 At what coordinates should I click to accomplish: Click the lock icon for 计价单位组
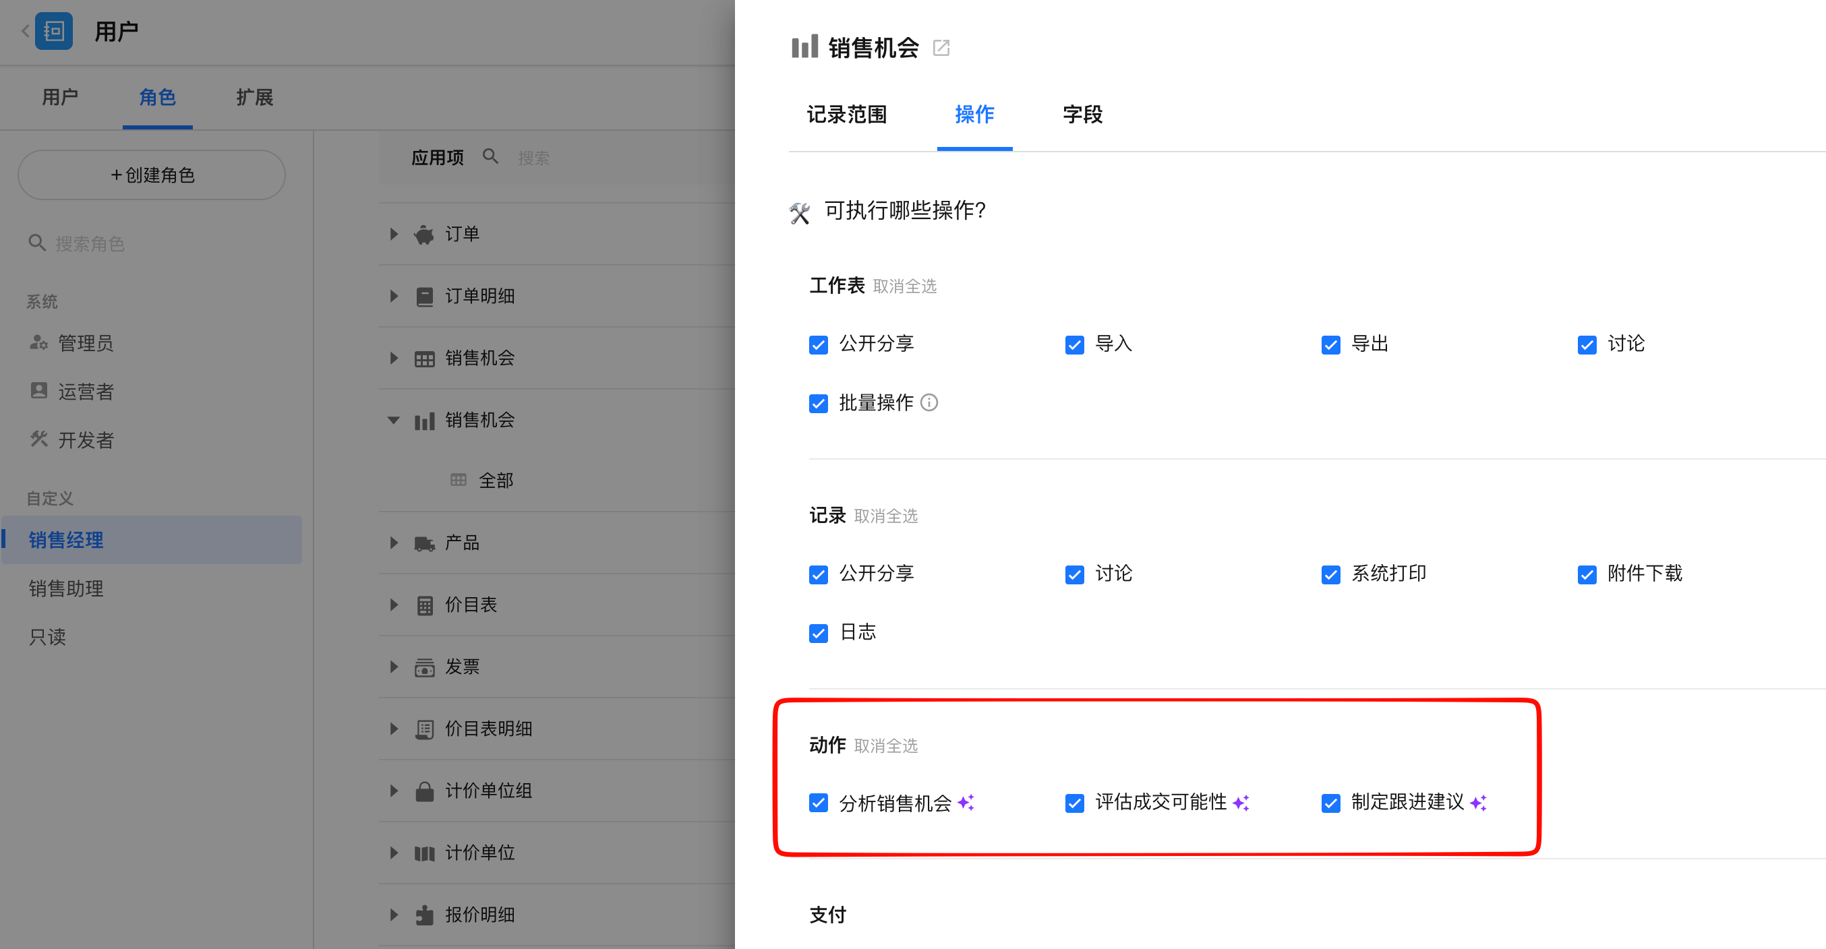(424, 791)
